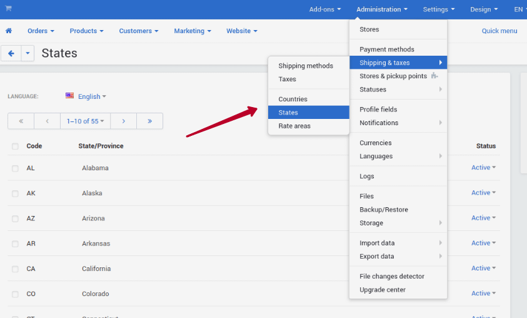The width and height of the screenshot is (527, 318).
Task: Expand the English language dropdown
Action: 92,96
